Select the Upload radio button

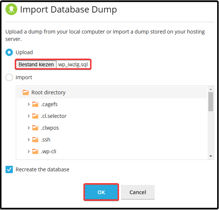pyautogui.click(x=9, y=52)
